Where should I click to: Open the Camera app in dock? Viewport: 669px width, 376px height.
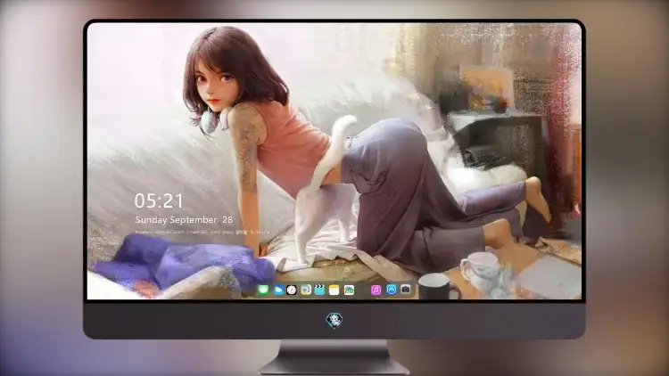tap(406, 290)
